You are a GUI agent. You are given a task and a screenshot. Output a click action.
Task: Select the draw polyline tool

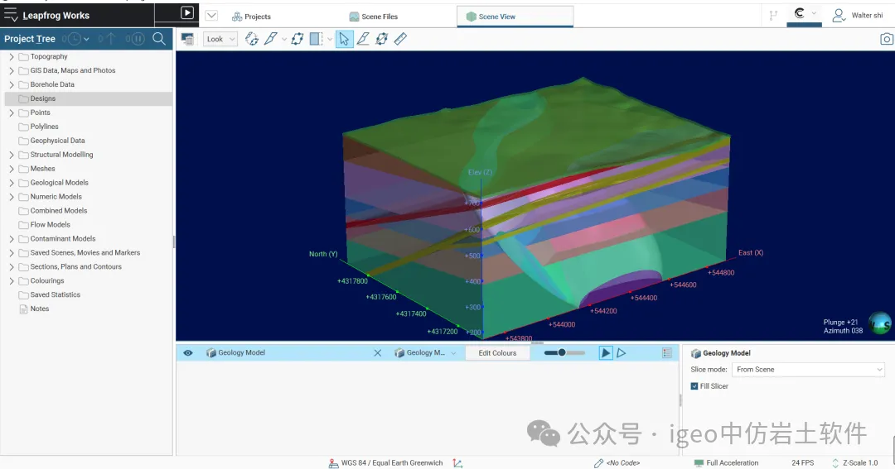(363, 39)
